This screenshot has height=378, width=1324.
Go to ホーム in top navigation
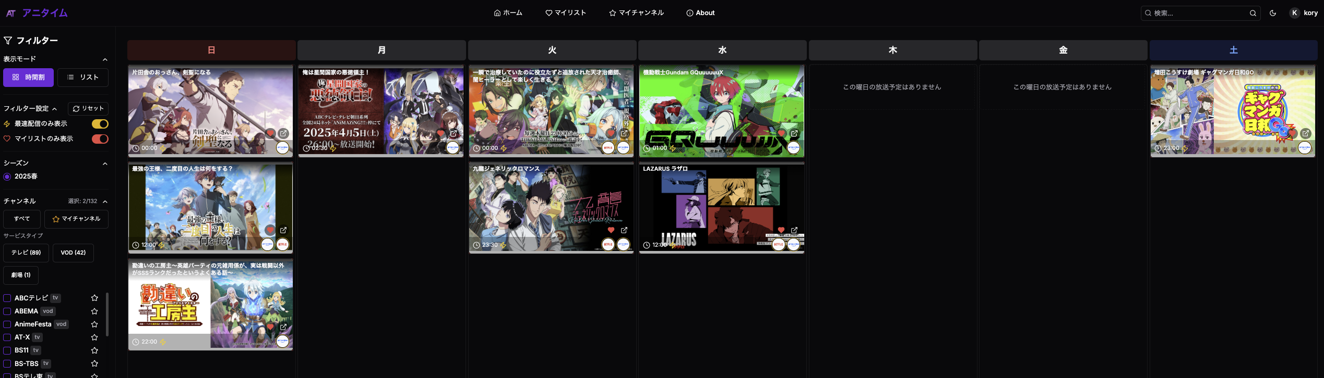click(x=508, y=13)
